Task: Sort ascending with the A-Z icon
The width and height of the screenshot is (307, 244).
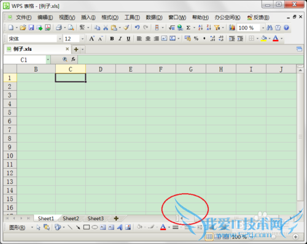Action: 201,28
